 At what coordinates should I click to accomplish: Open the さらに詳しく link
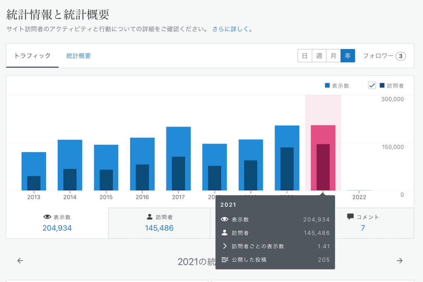pos(232,29)
